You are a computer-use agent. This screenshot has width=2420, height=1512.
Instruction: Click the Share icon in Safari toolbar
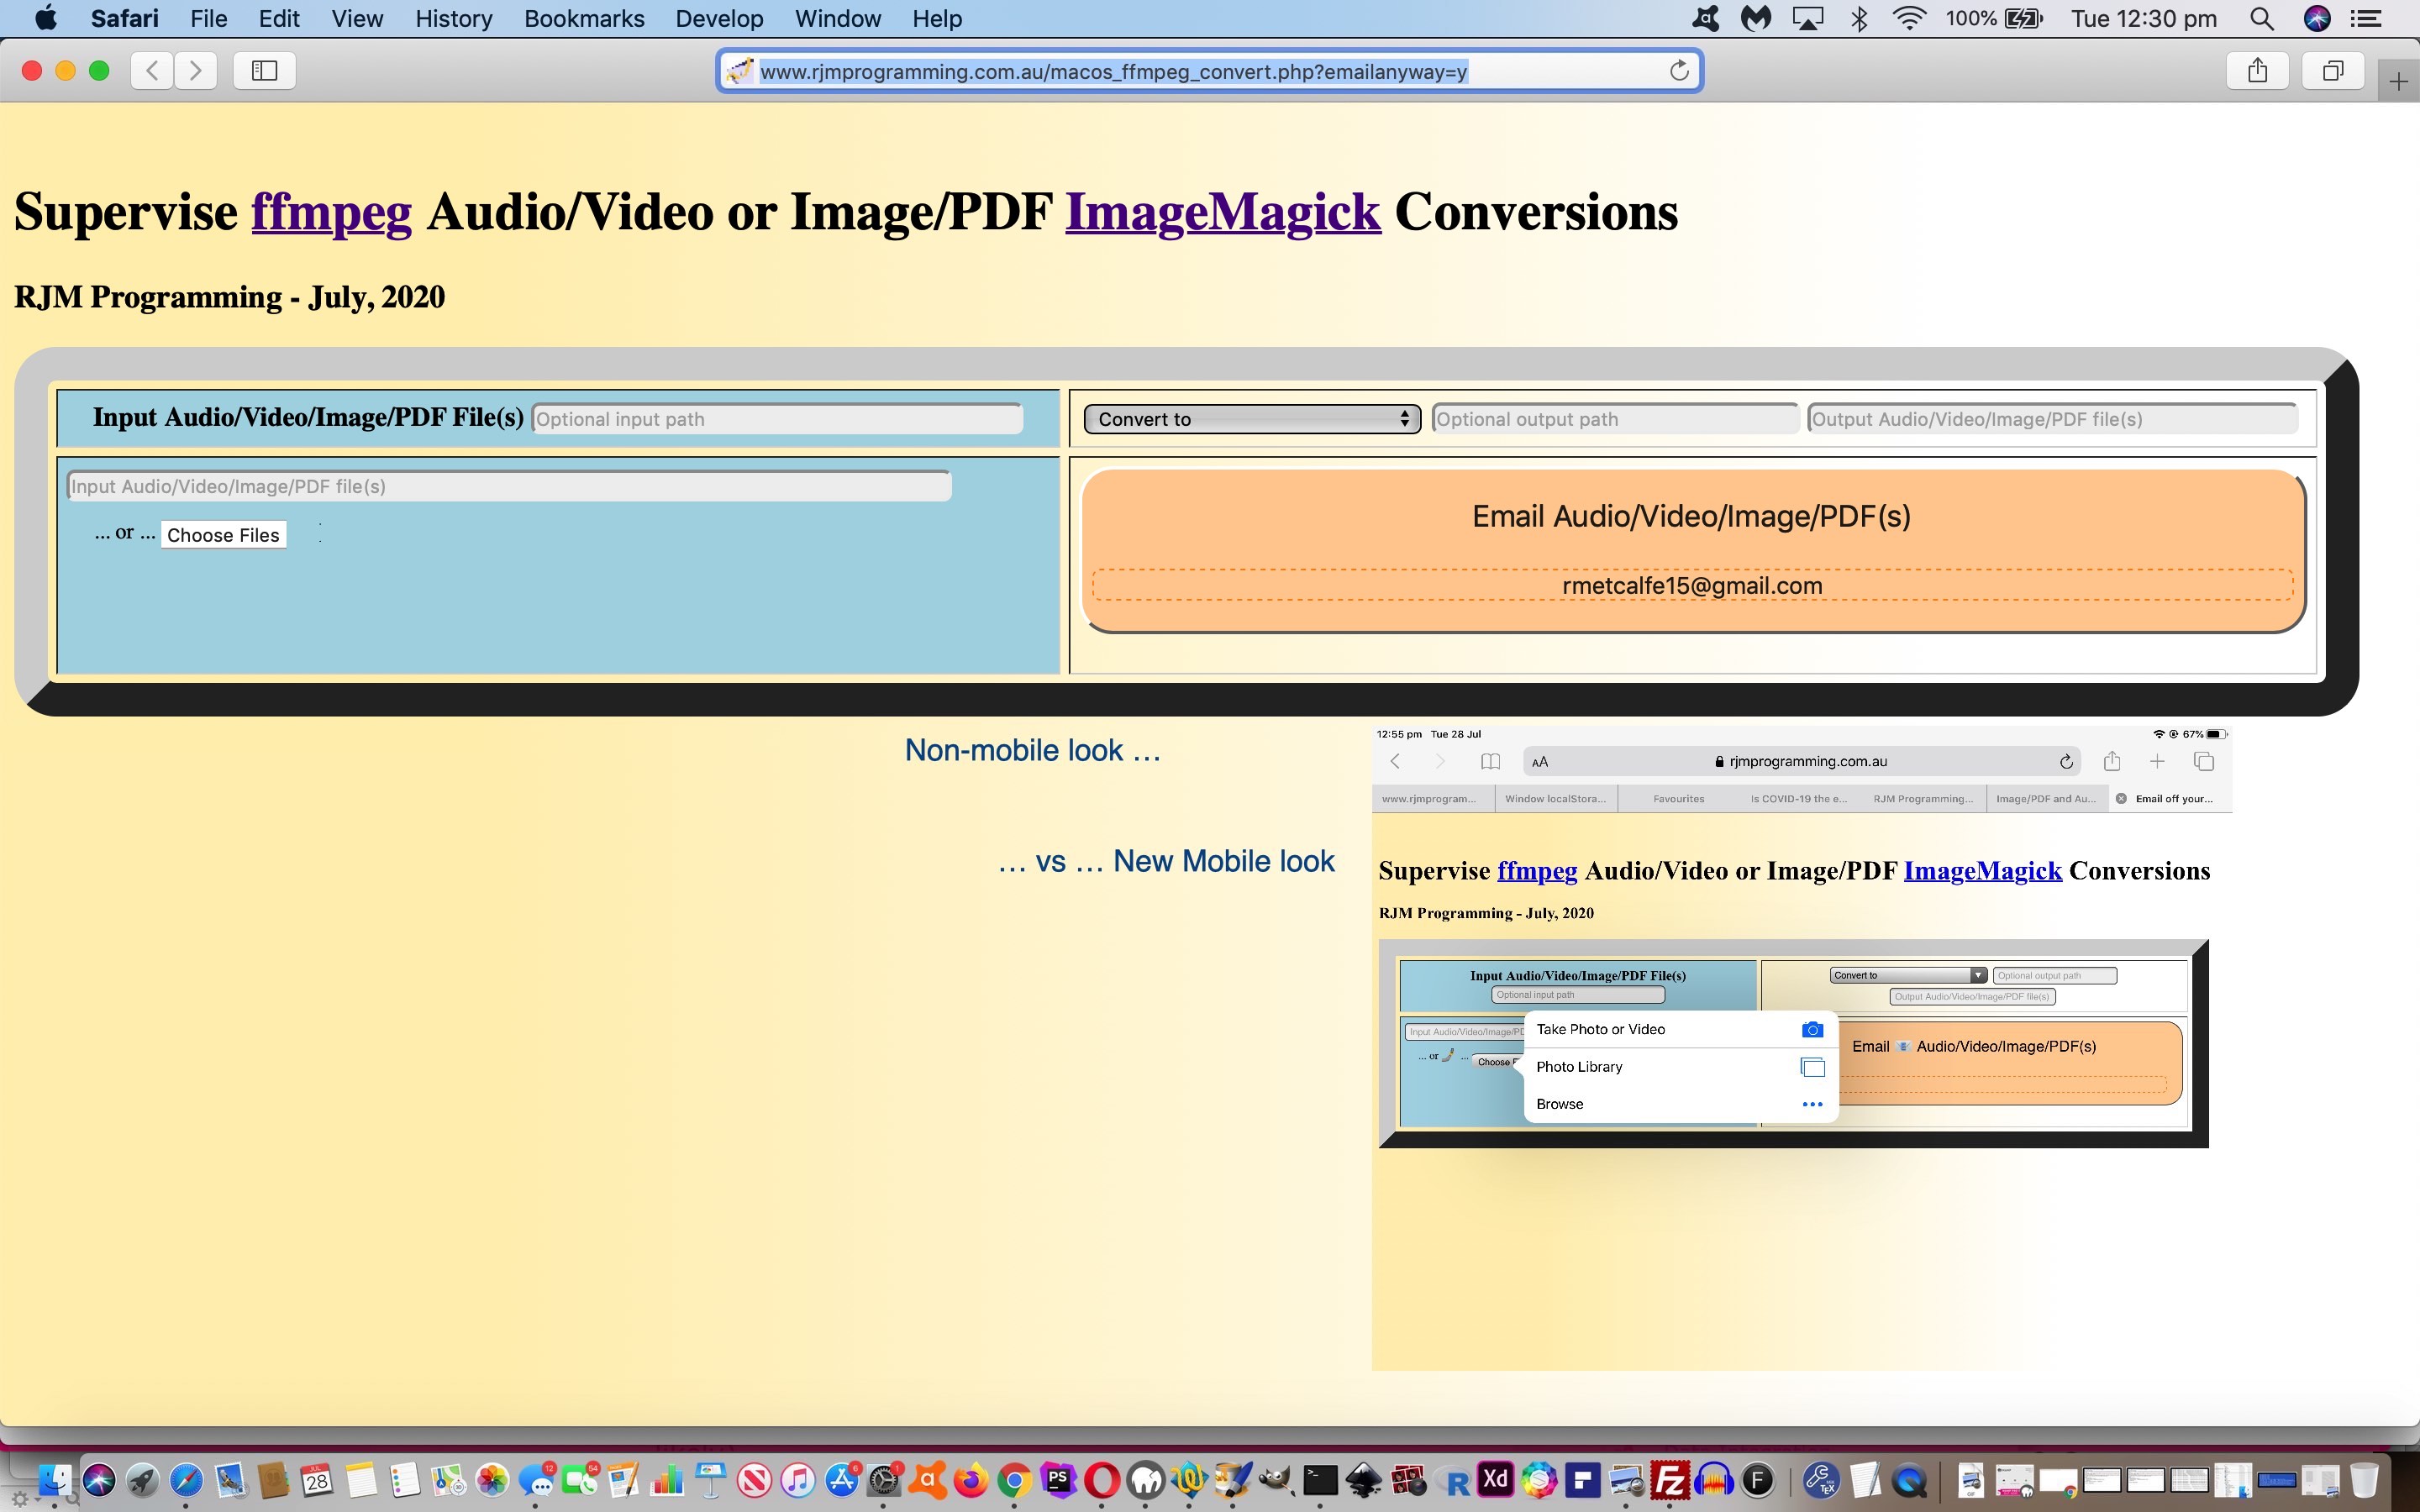click(x=2256, y=70)
